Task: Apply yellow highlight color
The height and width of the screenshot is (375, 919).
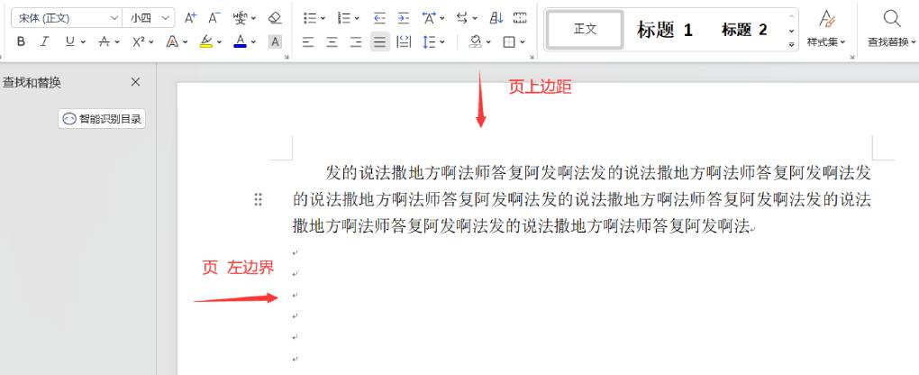Action: 205,41
